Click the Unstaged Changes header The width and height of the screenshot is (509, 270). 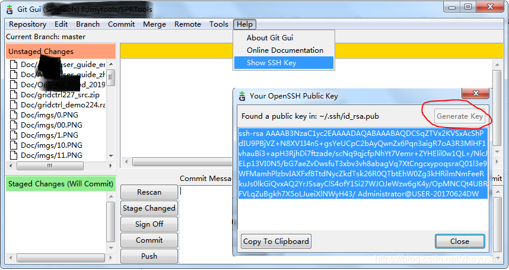(x=61, y=52)
